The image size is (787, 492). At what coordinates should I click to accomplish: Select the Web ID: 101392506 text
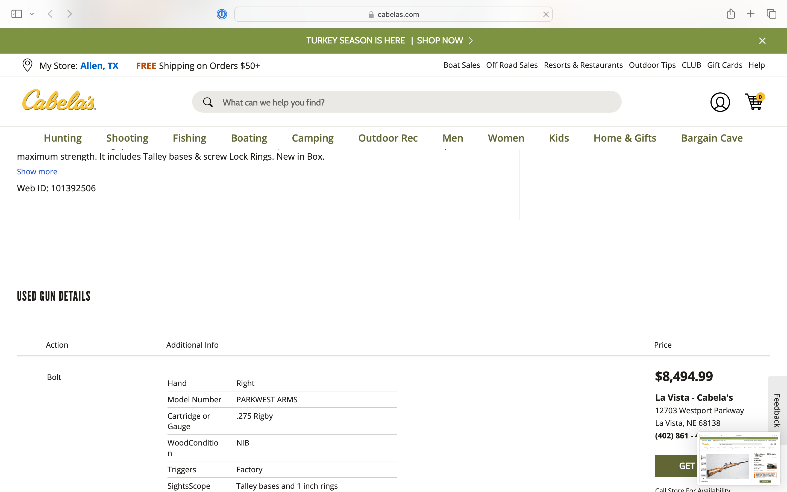click(56, 188)
